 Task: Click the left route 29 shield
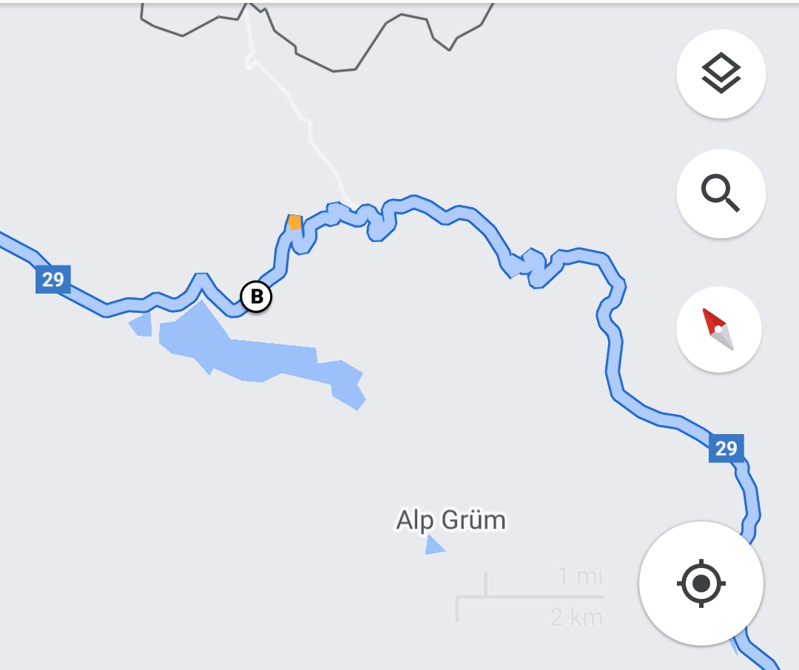[x=53, y=280]
